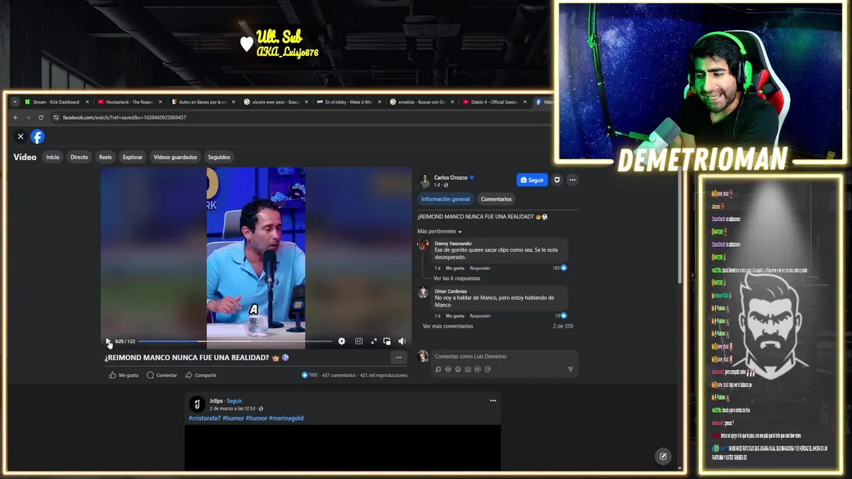Mute the video volume
This screenshot has height=479, width=852.
(402, 341)
